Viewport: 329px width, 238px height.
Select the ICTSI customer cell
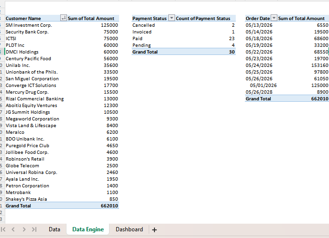[36, 39]
